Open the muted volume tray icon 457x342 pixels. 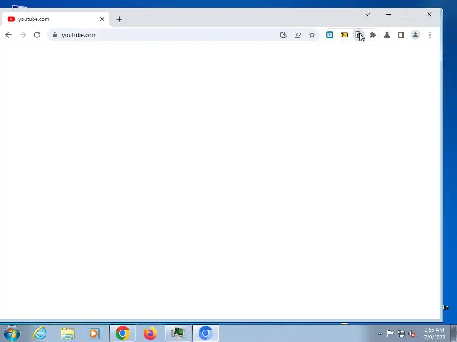pos(412,334)
